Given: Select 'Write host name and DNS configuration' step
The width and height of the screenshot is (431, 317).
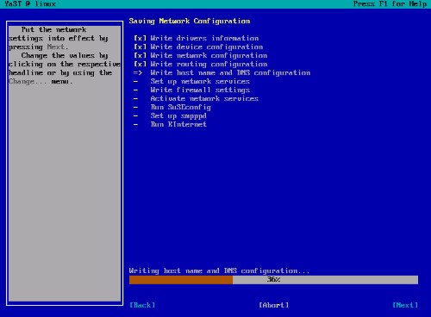Looking at the screenshot, I should (x=230, y=72).
